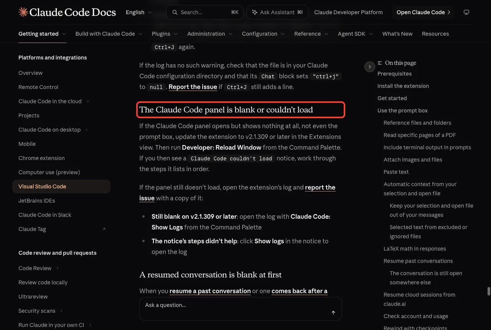Image resolution: width=491 pixels, height=330 pixels.
Task: Jump to LaTeX math in responses
Action: pos(415,249)
